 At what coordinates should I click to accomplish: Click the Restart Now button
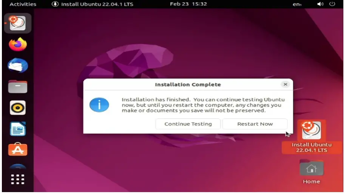click(x=255, y=124)
